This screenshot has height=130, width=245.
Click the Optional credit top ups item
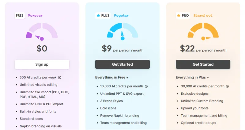pyautogui.click(x=198, y=123)
